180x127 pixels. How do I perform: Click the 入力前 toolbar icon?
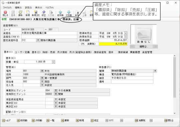(51, 13)
